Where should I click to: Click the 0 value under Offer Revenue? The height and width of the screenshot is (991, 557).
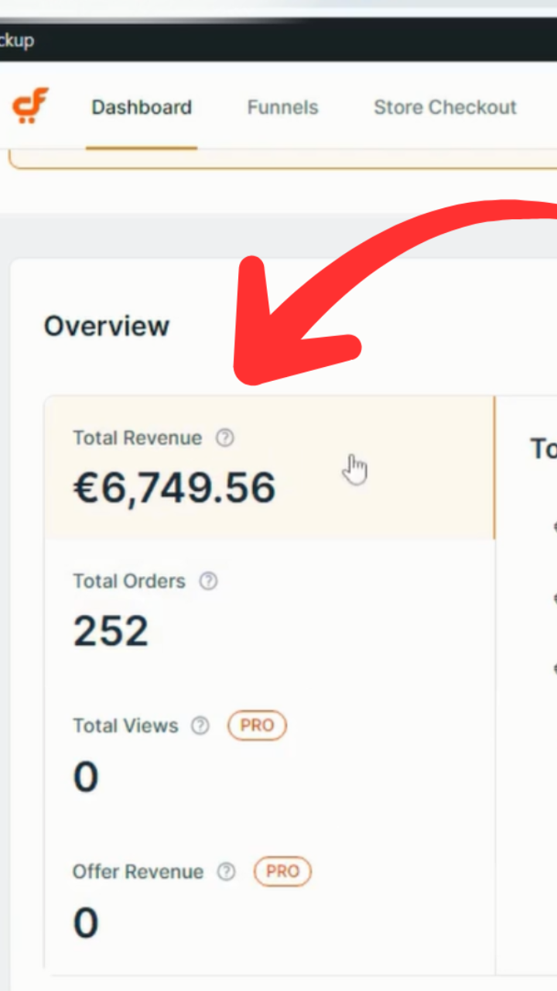click(86, 924)
